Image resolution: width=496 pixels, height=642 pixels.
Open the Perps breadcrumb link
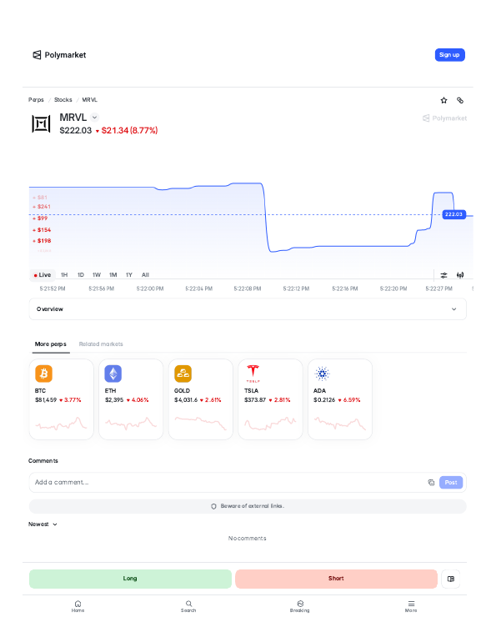click(x=36, y=100)
